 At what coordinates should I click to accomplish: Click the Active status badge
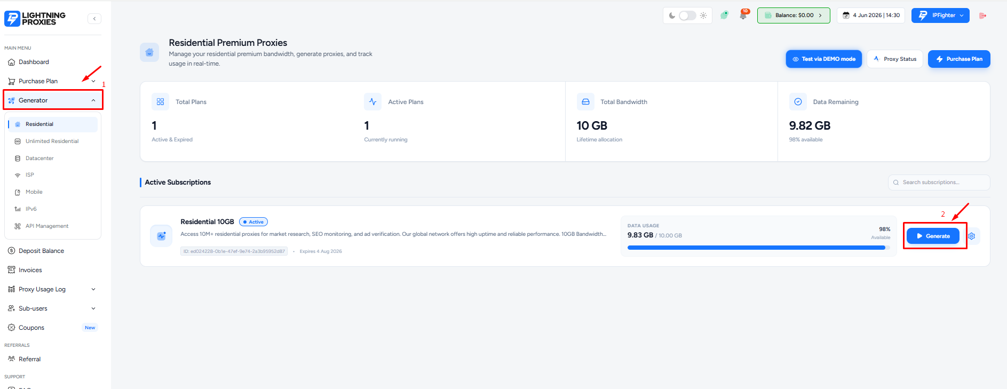[x=253, y=222]
